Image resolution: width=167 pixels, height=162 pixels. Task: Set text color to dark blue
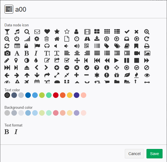click(28, 95)
